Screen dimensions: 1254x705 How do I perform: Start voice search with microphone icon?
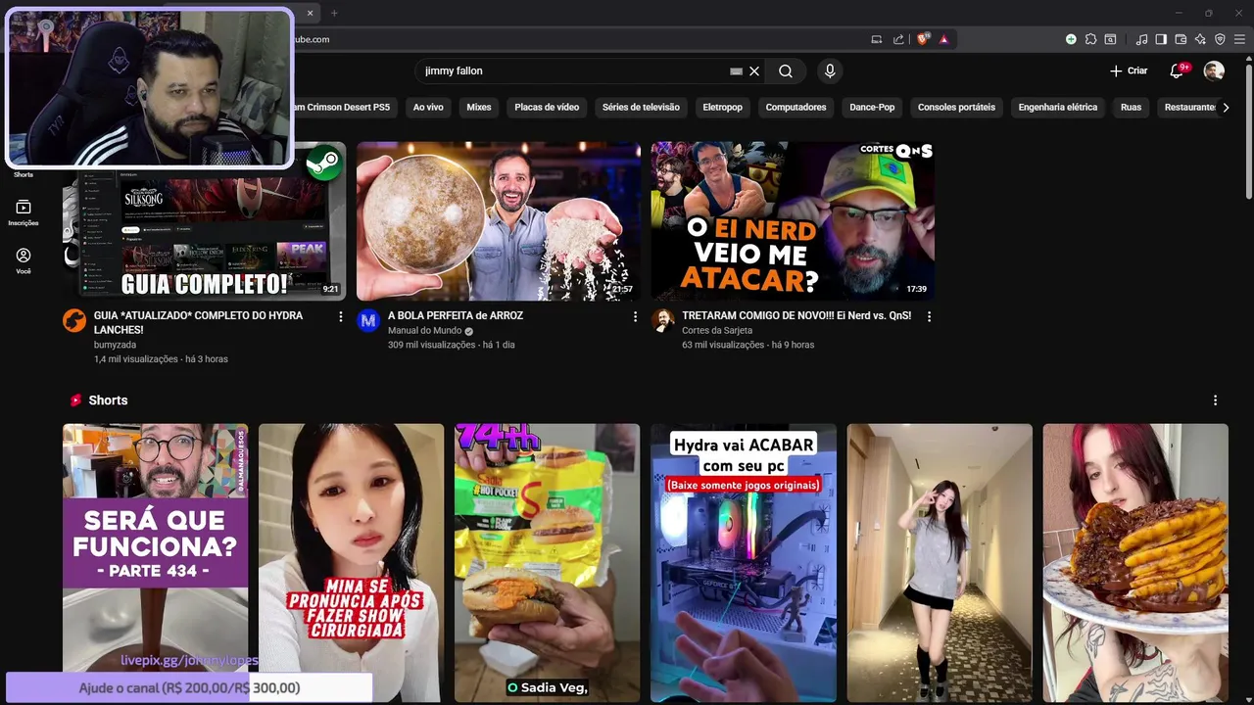tap(830, 70)
